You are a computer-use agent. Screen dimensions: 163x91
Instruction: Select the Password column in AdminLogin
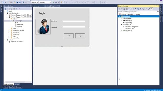[x=19, y=27]
